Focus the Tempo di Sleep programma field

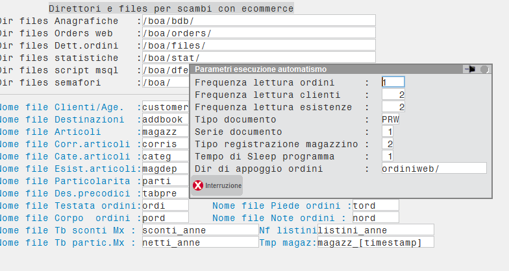coord(387,156)
